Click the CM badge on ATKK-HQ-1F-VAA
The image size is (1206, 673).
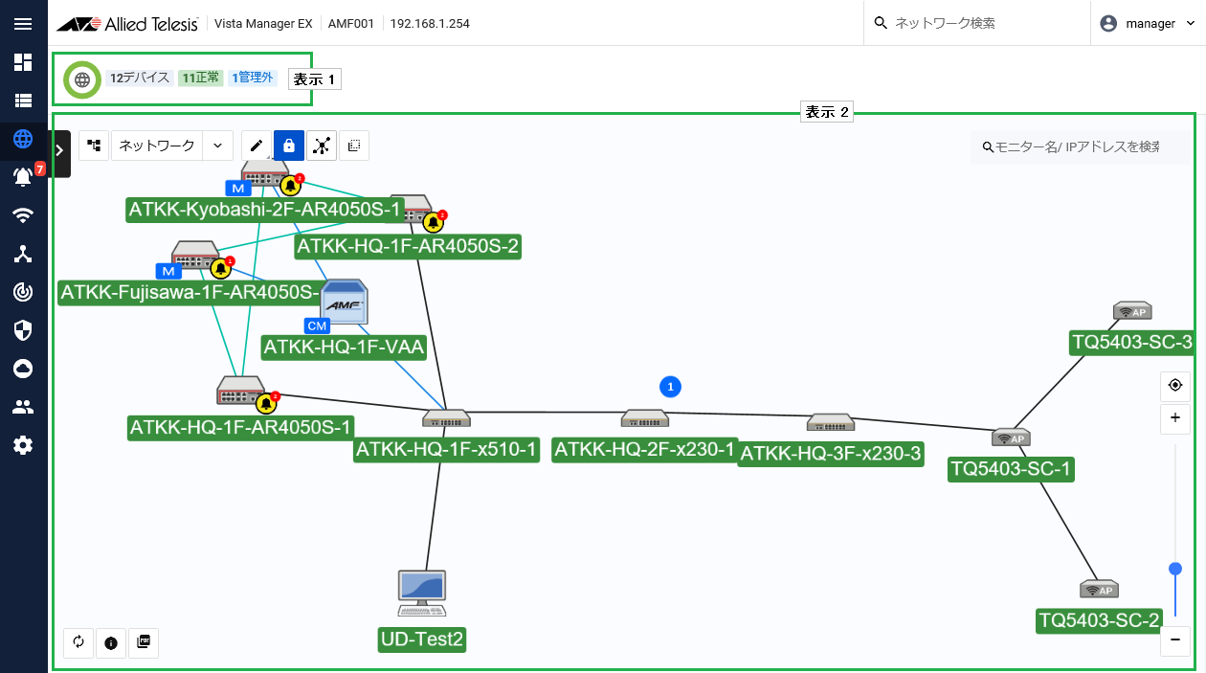tap(317, 325)
